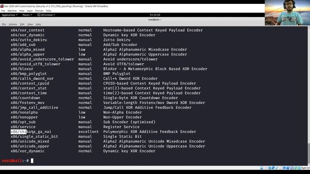Click the network adapter status icon
The image size is (310, 174).
[273, 168]
